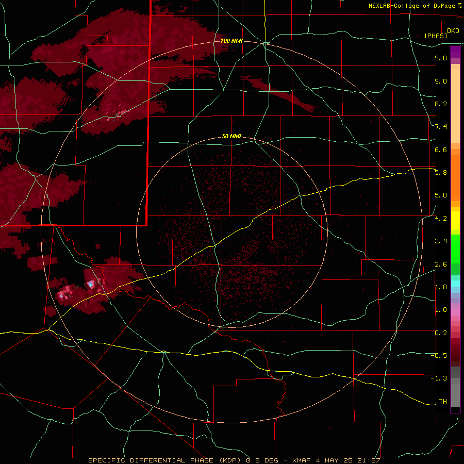Click the 2.6 value on the color scale

pyautogui.click(x=441, y=264)
